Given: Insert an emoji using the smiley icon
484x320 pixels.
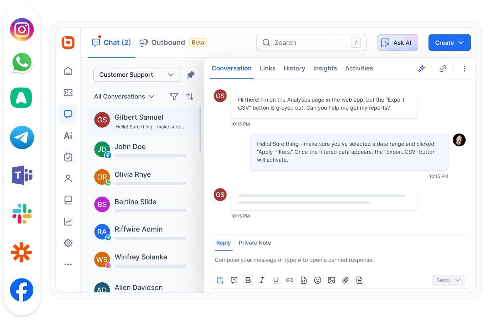Looking at the screenshot, I should (x=318, y=280).
